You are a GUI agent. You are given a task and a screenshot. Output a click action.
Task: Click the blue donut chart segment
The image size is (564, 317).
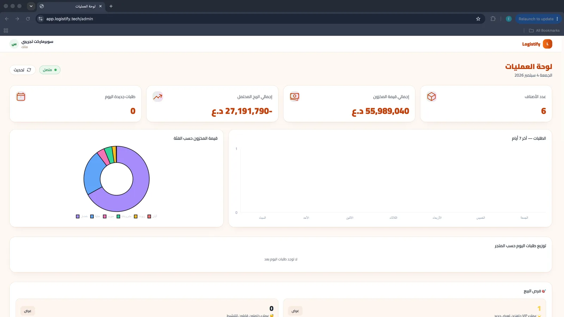click(x=93, y=174)
